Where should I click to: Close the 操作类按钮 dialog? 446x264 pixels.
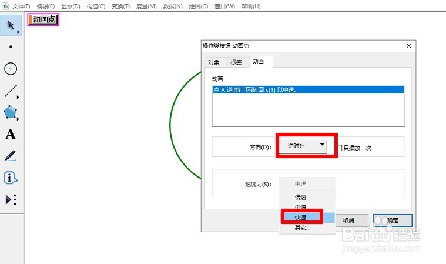tap(409, 46)
